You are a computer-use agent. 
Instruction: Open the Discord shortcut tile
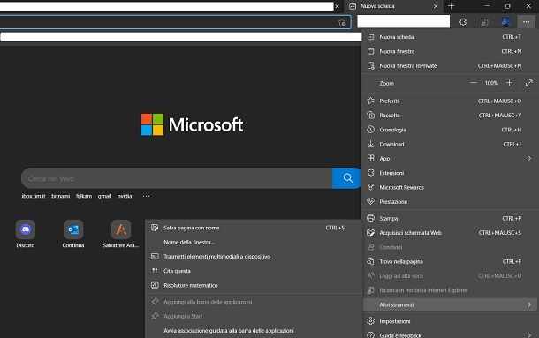click(x=25, y=234)
